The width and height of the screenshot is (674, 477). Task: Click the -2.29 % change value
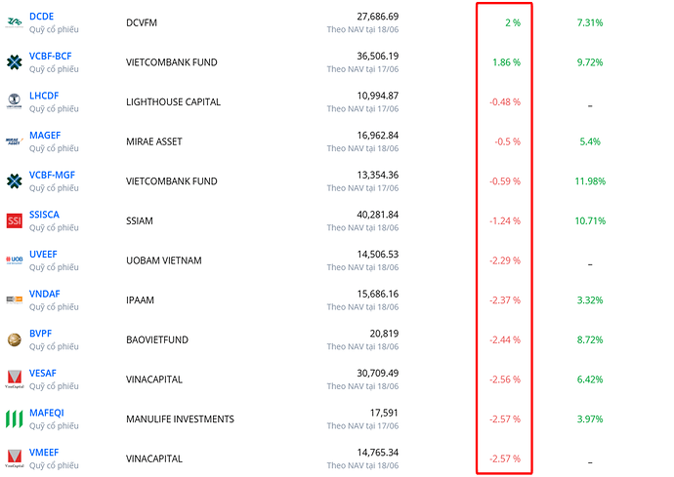[x=505, y=260]
